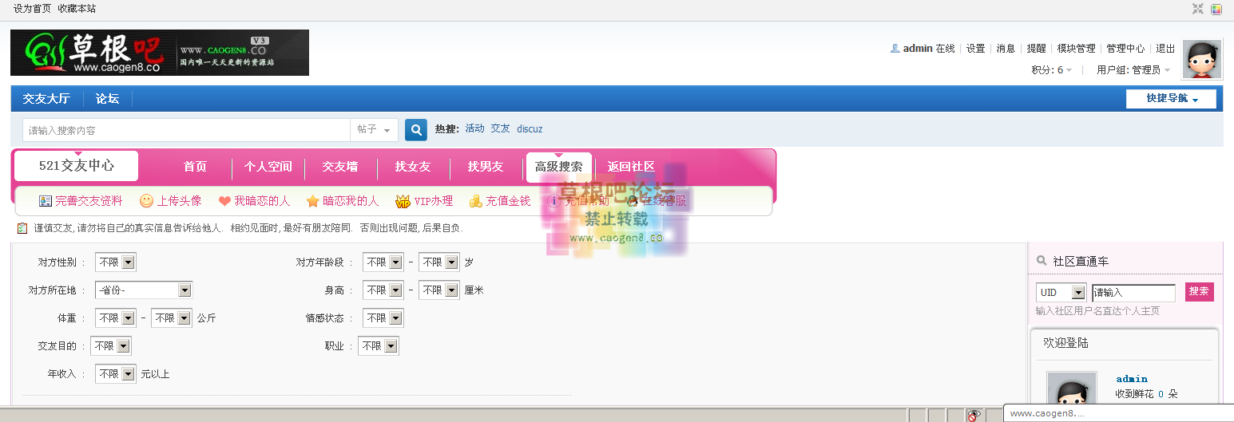The width and height of the screenshot is (1234, 422).
Task: Open 交友大厅 in the blue navigation bar
Action: (x=46, y=99)
